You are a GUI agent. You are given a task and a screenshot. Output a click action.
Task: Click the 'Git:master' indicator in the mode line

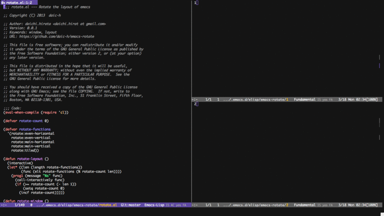click(x=131, y=205)
